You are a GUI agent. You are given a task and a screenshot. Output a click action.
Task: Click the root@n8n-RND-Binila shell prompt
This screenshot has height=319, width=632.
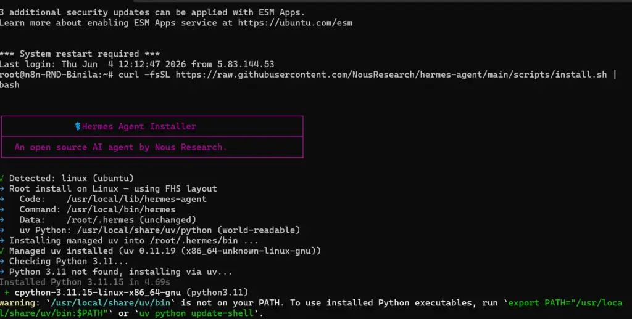point(57,75)
